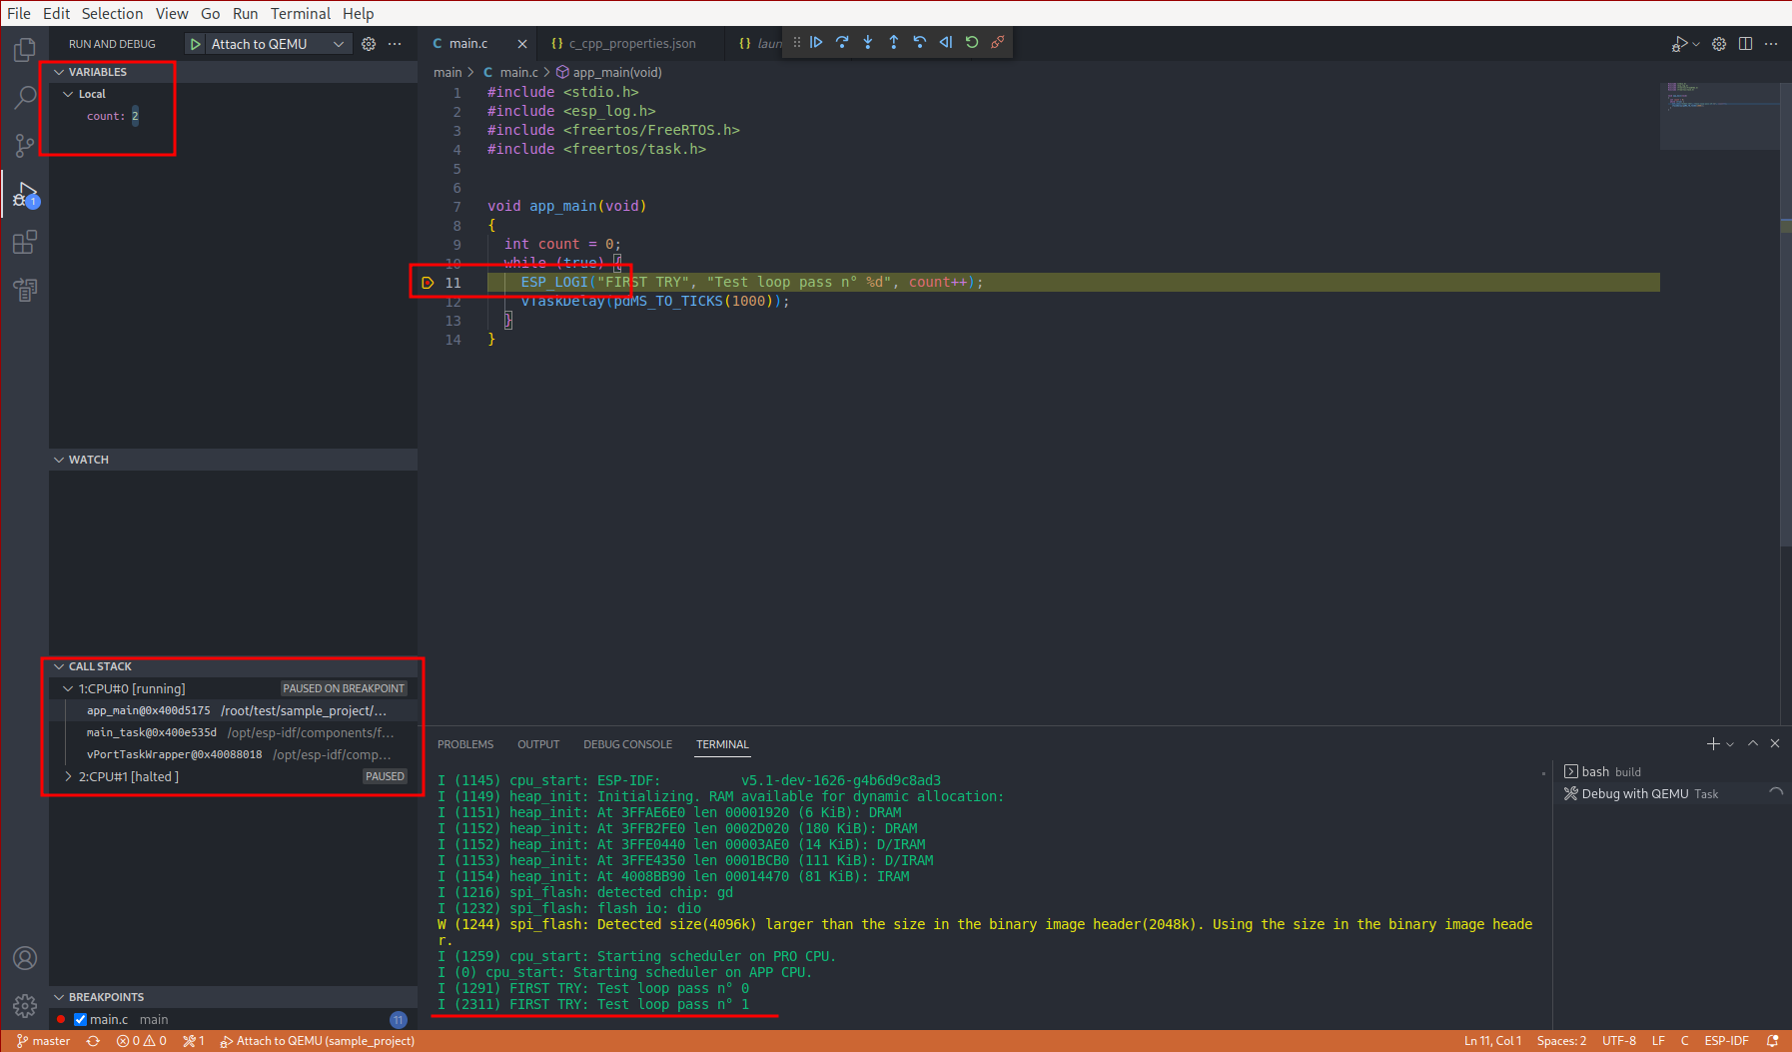Restart the debug session with green icon
Viewport: 1792px width, 1052px height.
tap(972, 42)
